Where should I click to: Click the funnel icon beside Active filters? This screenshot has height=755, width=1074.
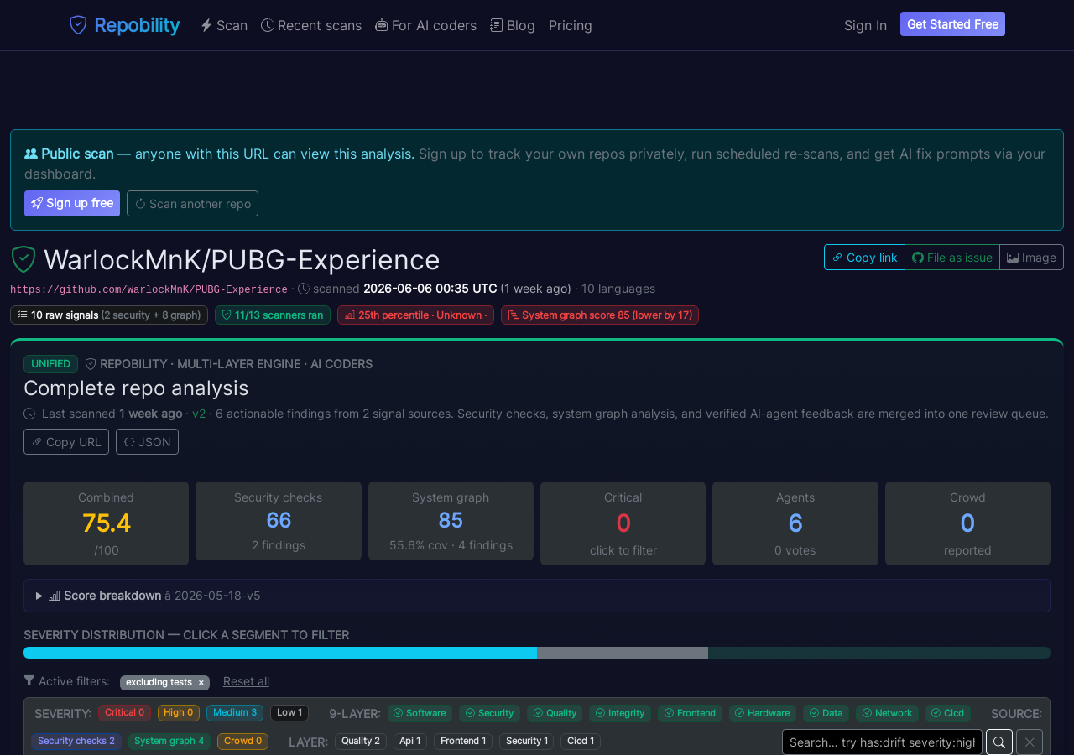pos(29,680)
